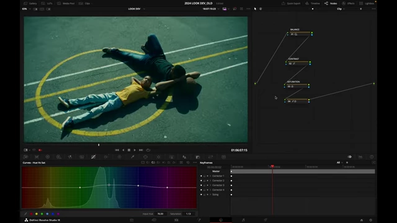Select the cyan hue swatch
Image resolution: width=397 pixels, height=223 pixels.
point(47,214)
